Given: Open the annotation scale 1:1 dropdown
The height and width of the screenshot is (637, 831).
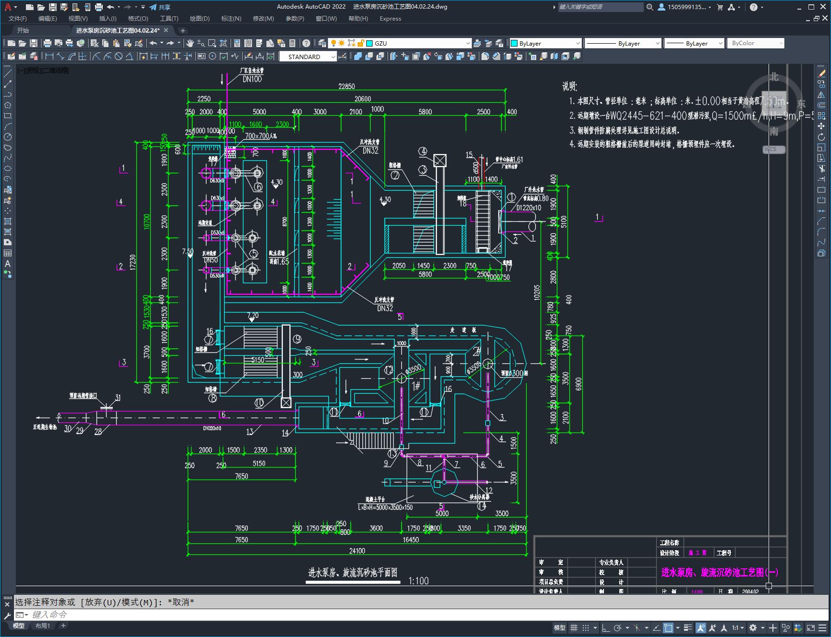Looking at the screenshot, I should tap(738, 628).
